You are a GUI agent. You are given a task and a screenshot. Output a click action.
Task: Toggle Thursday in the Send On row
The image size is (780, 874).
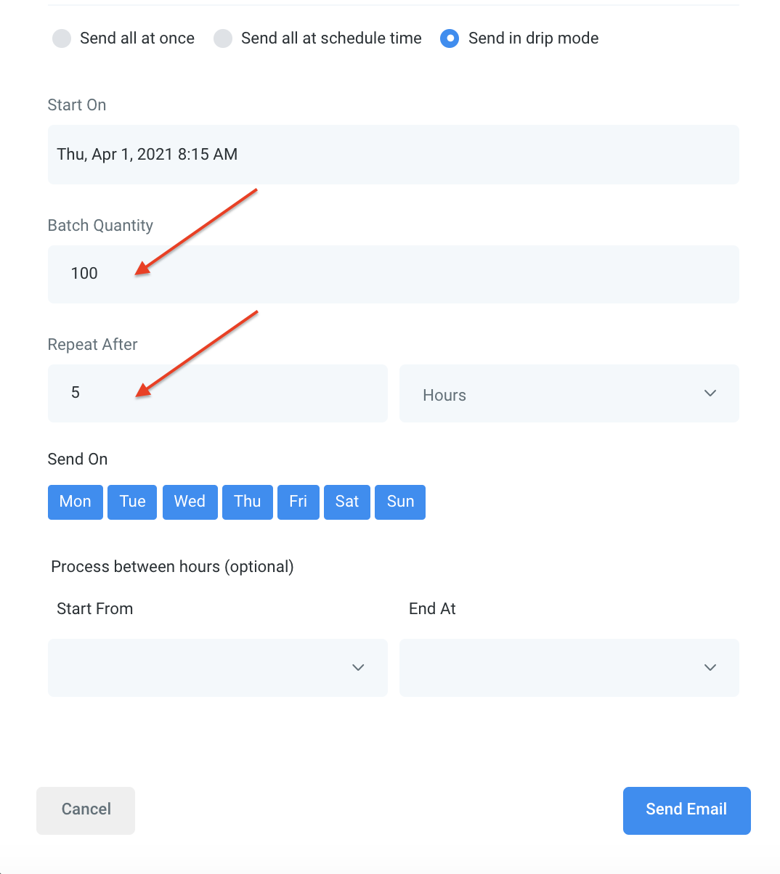click(247, 502)
